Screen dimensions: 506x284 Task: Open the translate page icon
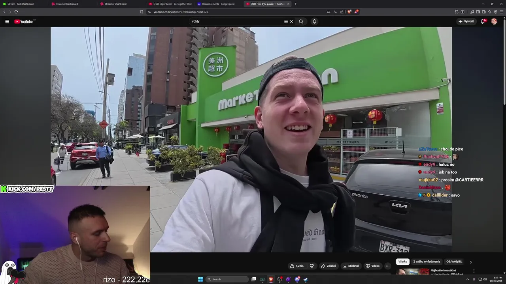click(x=335, y=12)
